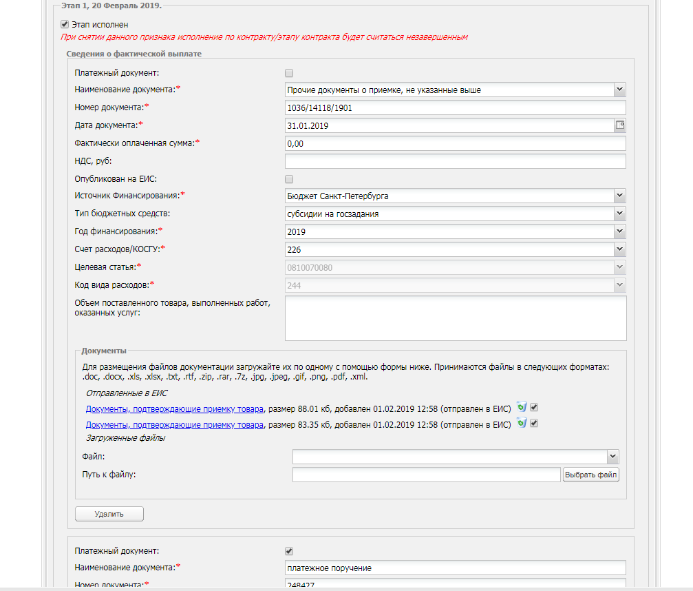Image resolution: width=693 pixels, height=591 pixels.
Task: Tick the unchecked Платежный документ checkbox
Action: click(x=289, y=73)
